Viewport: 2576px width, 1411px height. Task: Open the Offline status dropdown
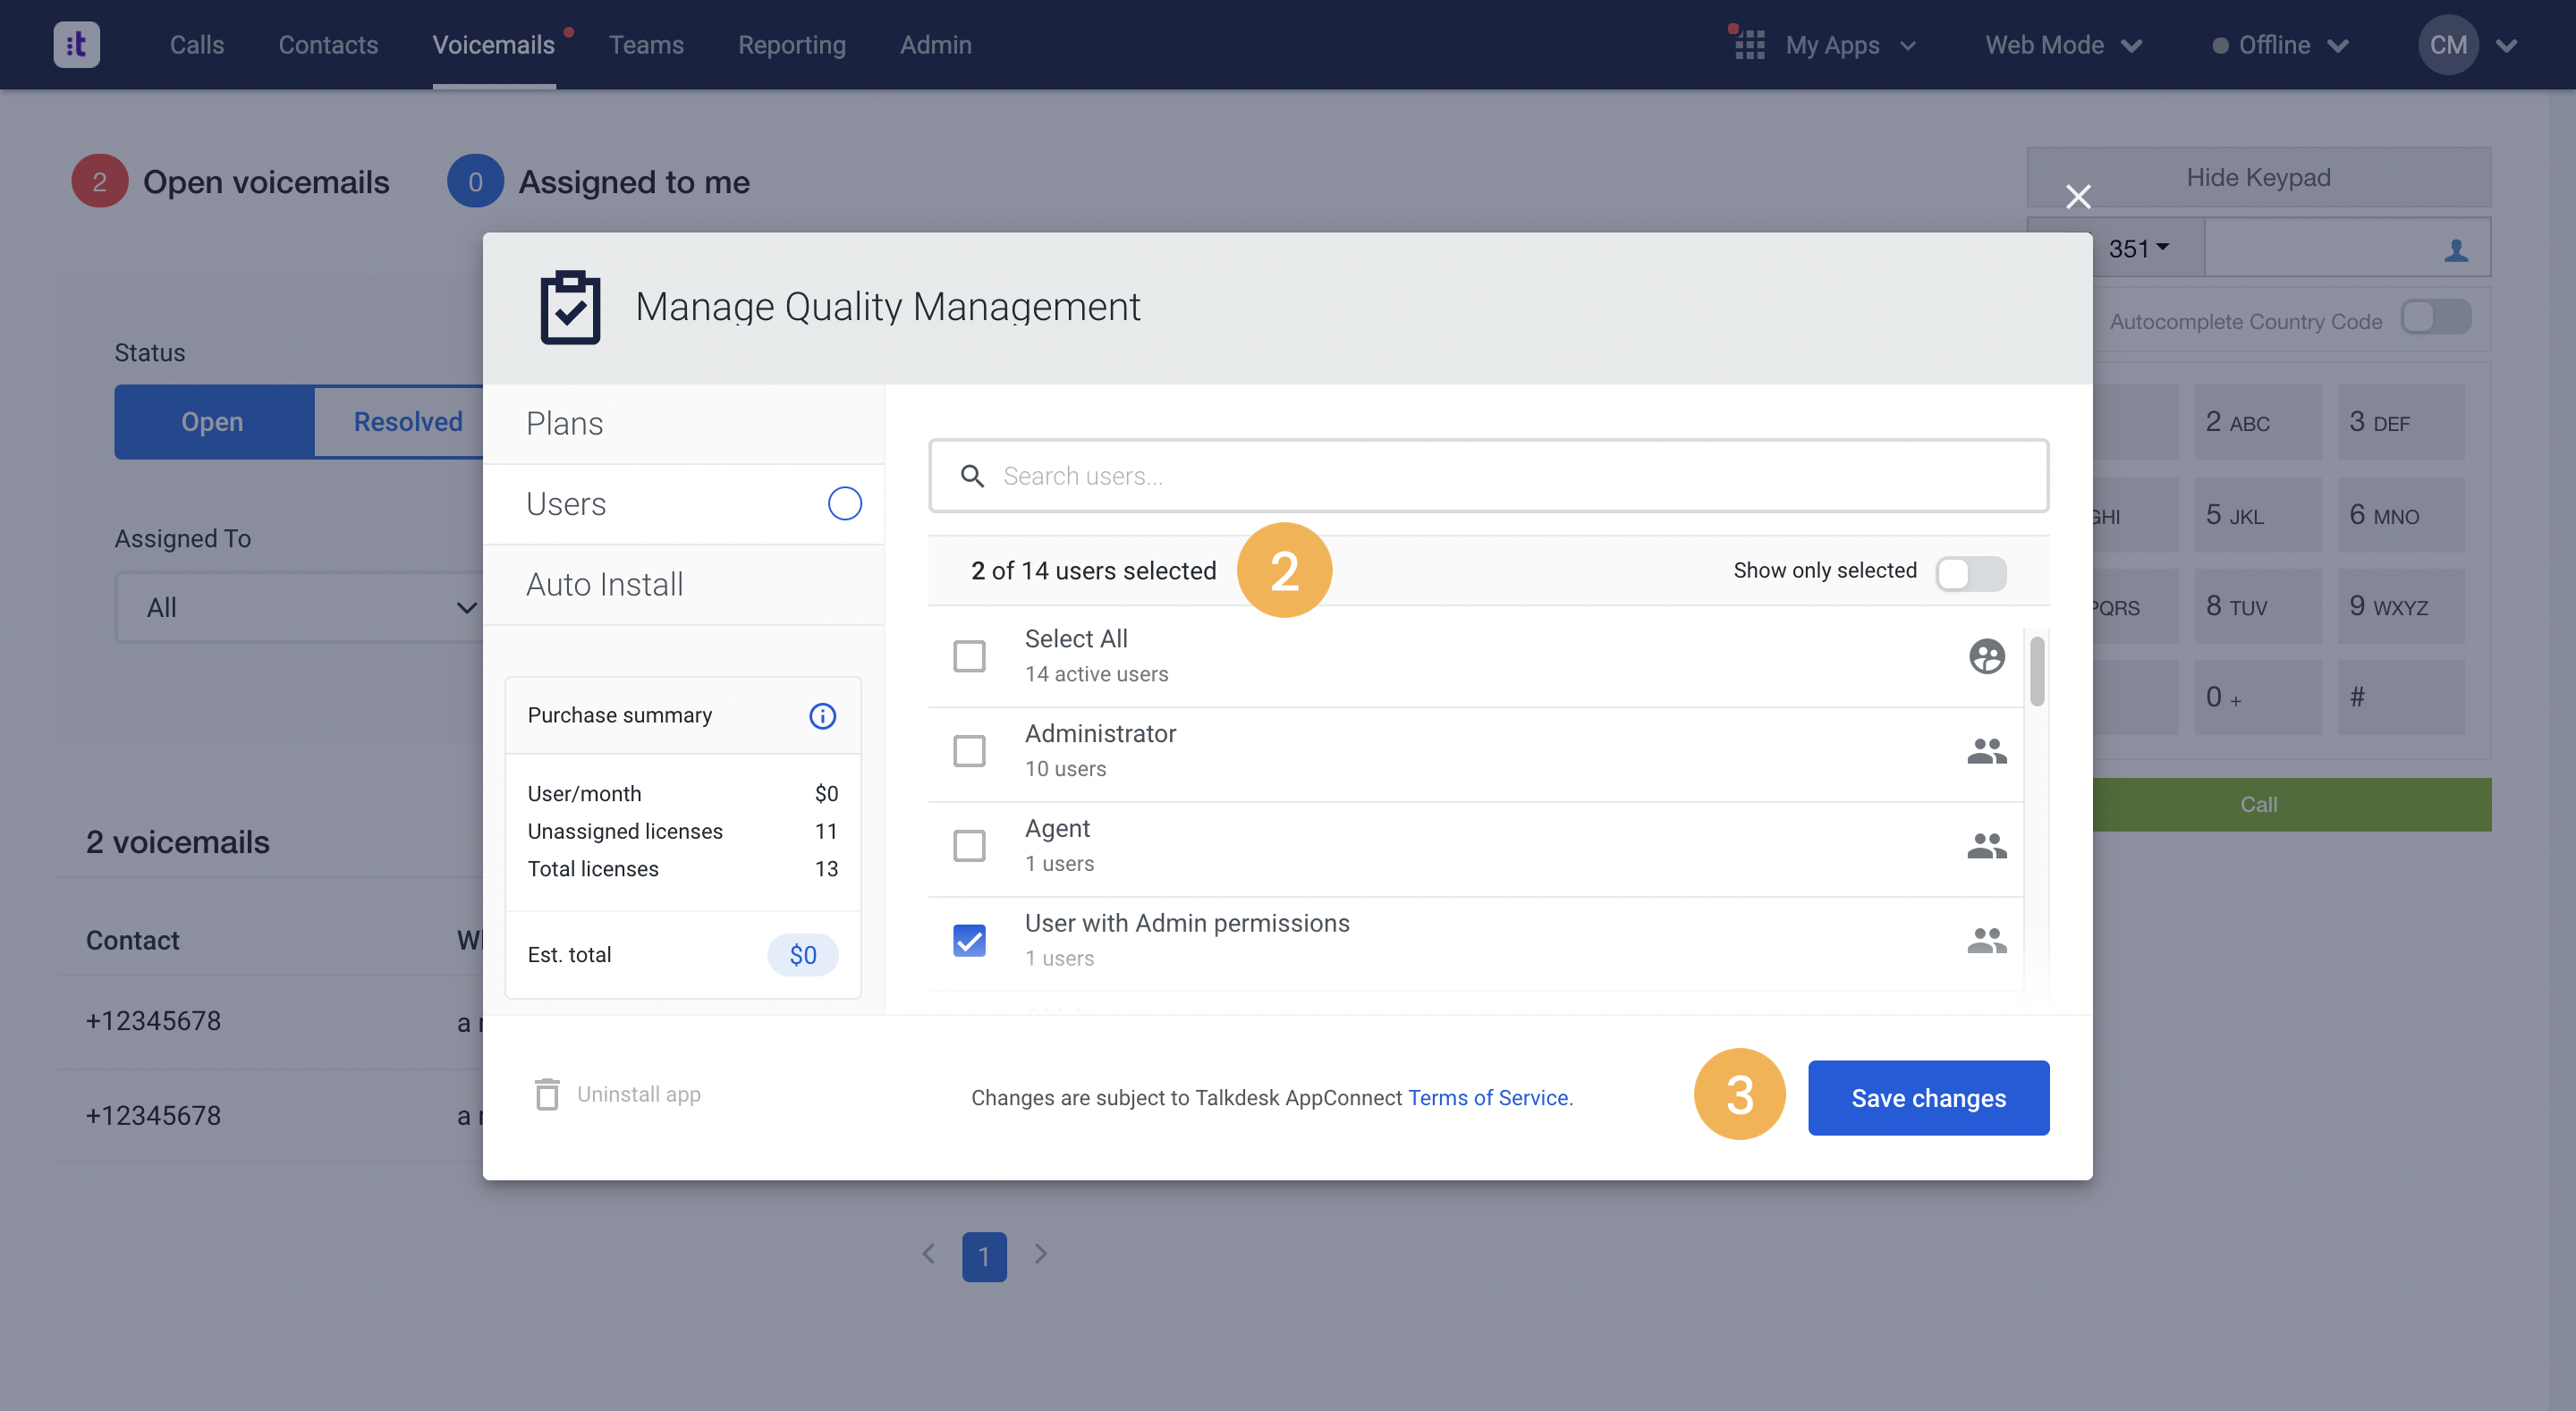[2280, 45]
